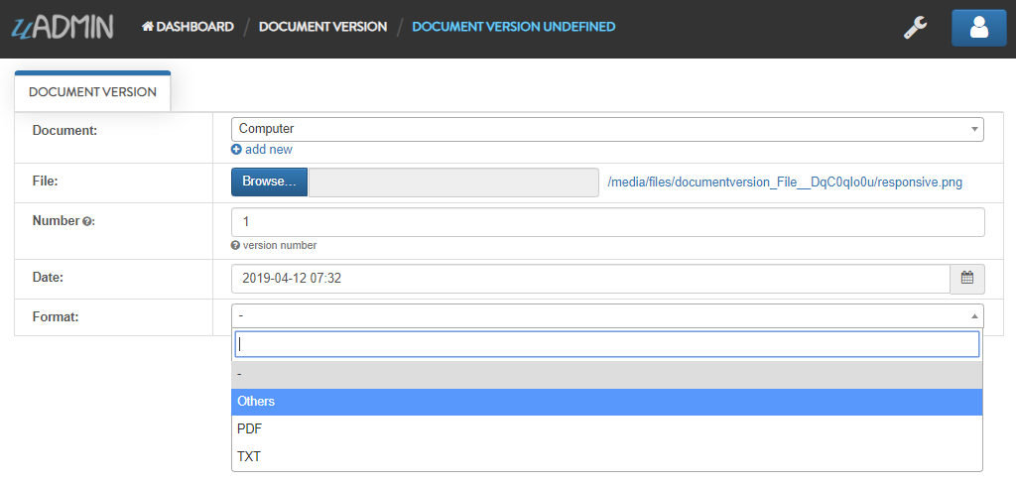Click the 'Format:' field label

point(56,316)
